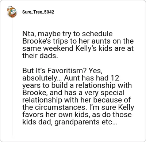Click the text "Brooke's trips" in the comment
This screenshot has width=146, height=142.
(45, 41)
